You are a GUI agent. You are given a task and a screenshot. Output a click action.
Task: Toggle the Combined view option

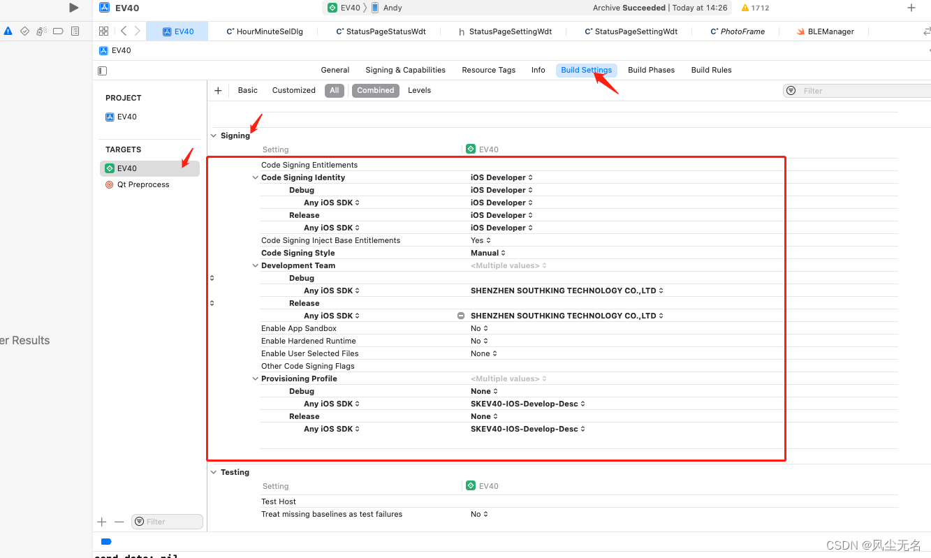coord(376,90)
